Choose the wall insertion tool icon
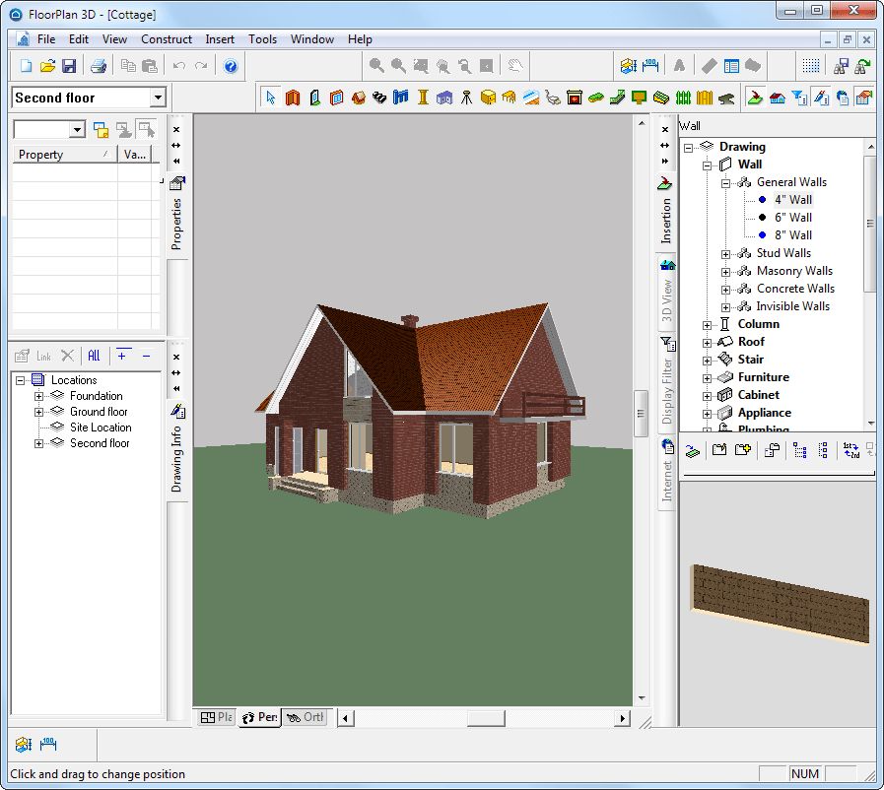This screenshot has height=790, width=884. click(293, 98)
